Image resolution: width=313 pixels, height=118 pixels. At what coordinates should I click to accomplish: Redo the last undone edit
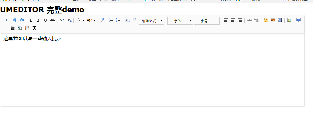coord(22,20)
